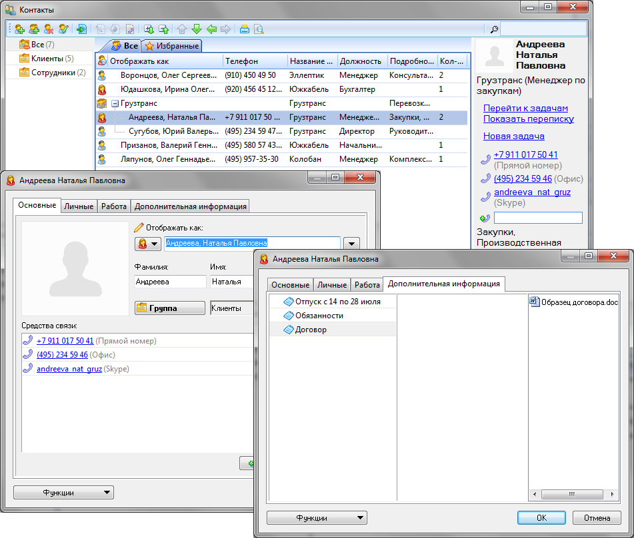Click the Группа button
The width and height of the screenshot is (634, 538).
pos(170,308)
